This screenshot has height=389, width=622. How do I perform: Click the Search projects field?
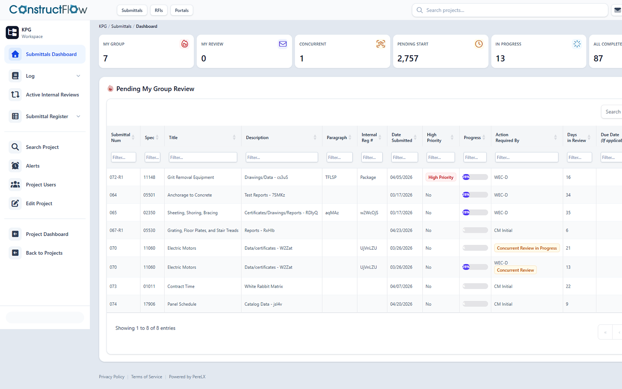click(510, 11)
